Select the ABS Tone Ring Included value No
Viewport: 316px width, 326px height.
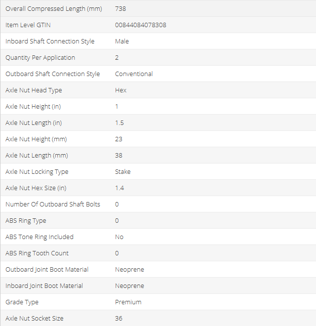tap(119, 237)
